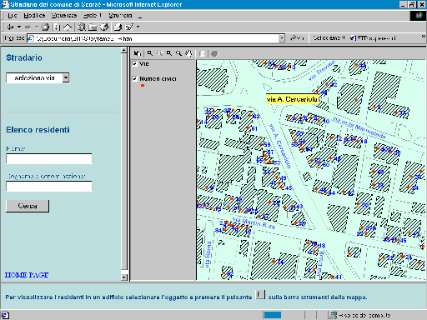The width and height of the screenshot is (427, 320).
Task: Click the browser Forward arrow
Action: 28,27
